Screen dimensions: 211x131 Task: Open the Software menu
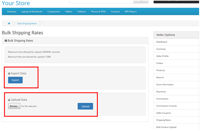point(82,11)
